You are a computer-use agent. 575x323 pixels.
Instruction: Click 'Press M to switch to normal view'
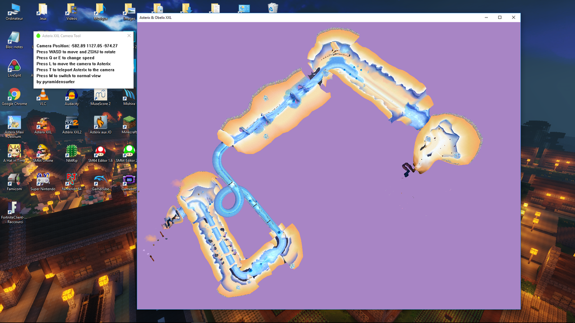[x=69, y=76]
